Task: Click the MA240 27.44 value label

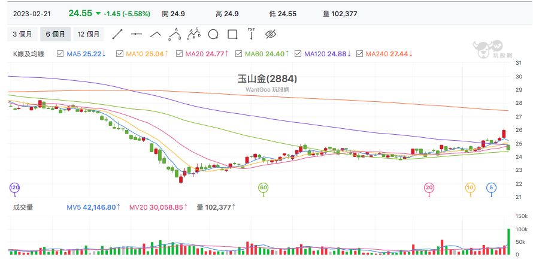Action: (x=389, y=54)
